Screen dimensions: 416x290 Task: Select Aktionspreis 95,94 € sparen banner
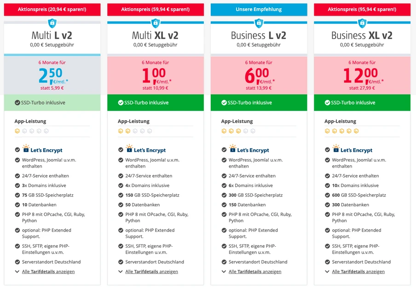tap(362, 10)
